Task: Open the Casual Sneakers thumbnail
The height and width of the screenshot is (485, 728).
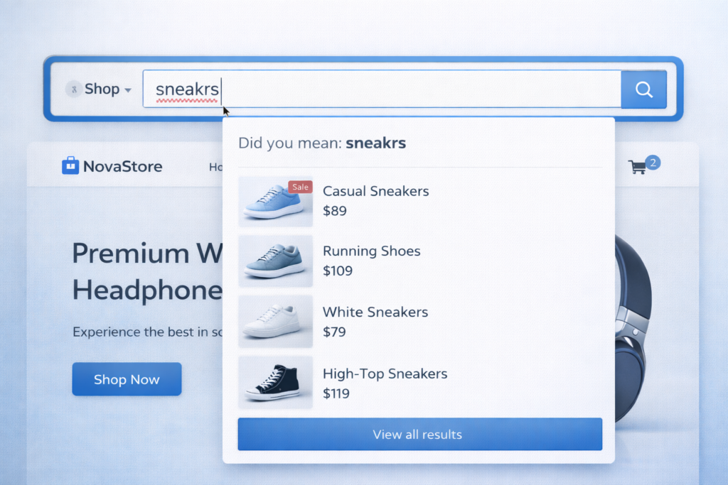Action: (275, 201)
